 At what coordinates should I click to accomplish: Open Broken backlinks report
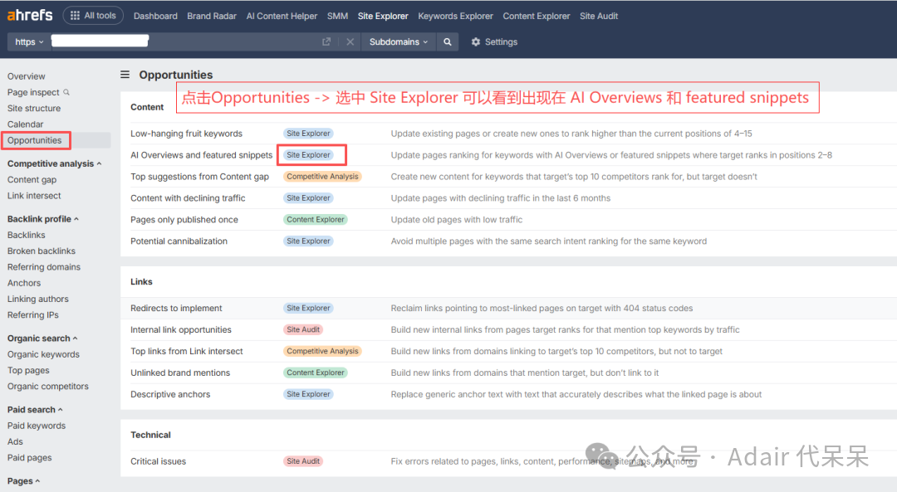tap(42, 251)
